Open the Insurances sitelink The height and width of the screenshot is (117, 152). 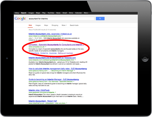pyautogui.click(x=53, y=53)
